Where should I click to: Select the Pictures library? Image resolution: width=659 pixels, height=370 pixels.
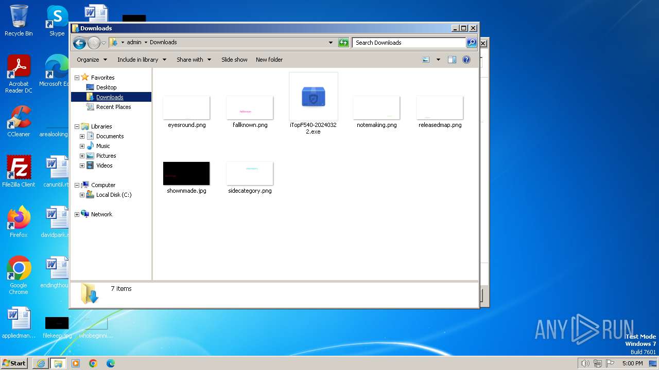click(106, 156)
